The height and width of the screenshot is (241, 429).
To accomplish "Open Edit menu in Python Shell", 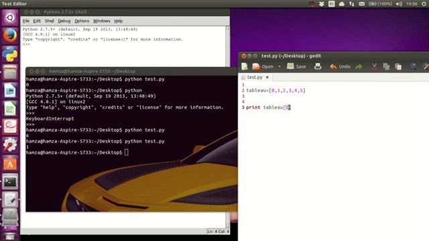I will (x=37, y=21).
